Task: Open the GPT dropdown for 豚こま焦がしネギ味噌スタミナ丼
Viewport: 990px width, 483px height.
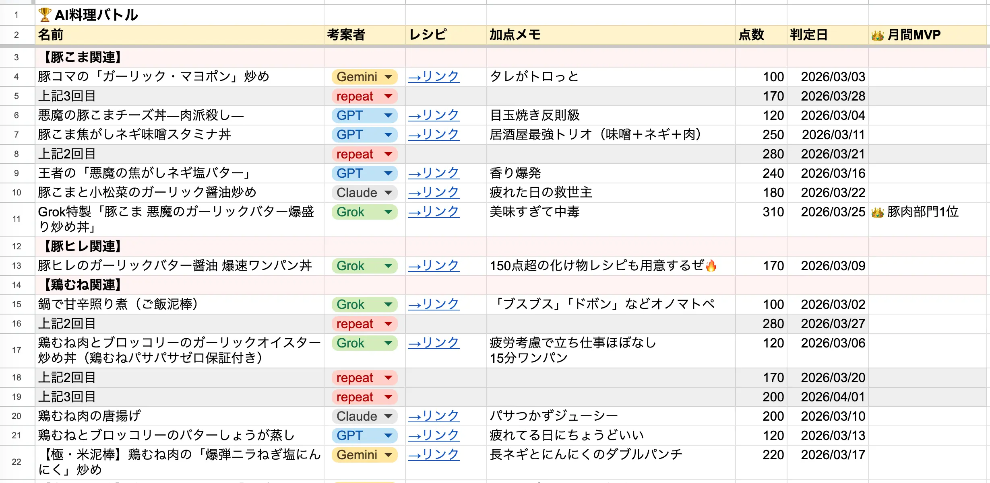Action: [363, 135]
